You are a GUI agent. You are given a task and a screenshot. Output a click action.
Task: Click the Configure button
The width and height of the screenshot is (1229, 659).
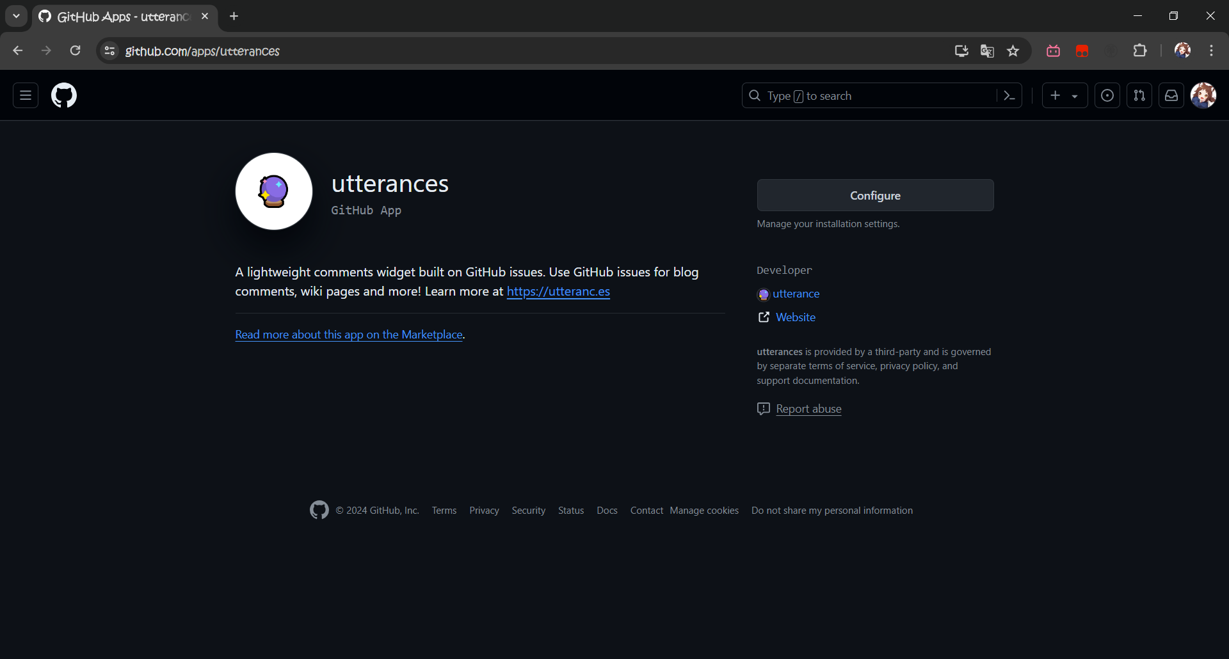click(874, 195)
